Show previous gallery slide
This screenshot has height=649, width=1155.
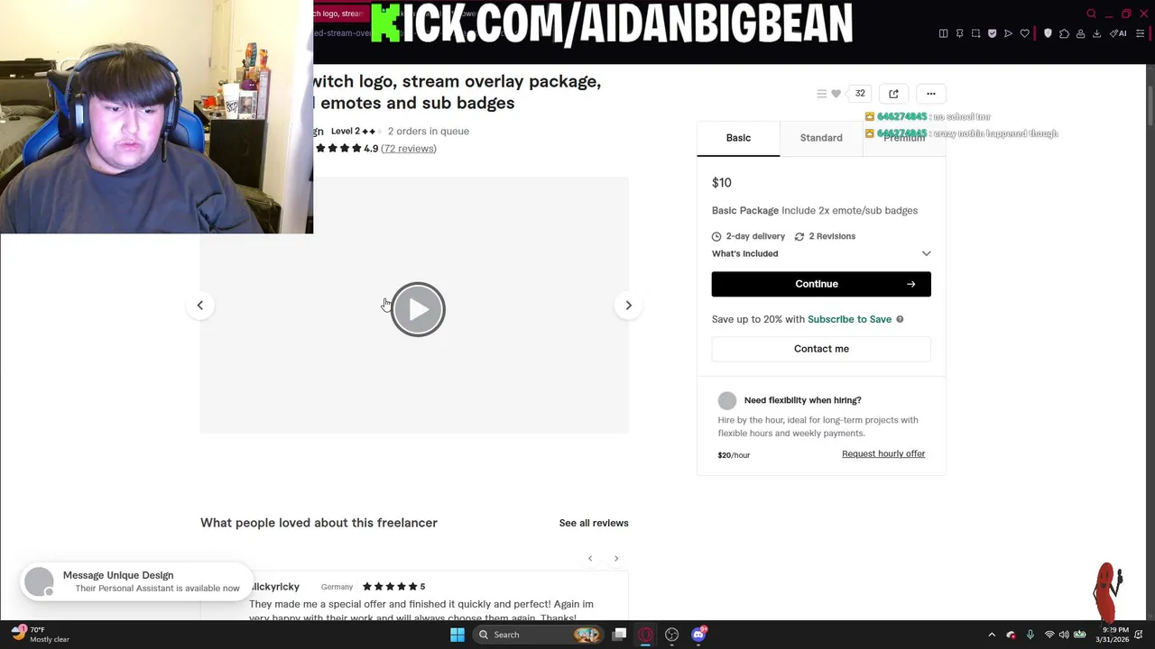pos(200,306)
